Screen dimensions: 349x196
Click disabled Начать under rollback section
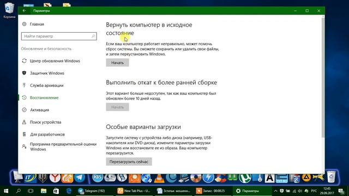pyautogui.click(x=117, y=107)
